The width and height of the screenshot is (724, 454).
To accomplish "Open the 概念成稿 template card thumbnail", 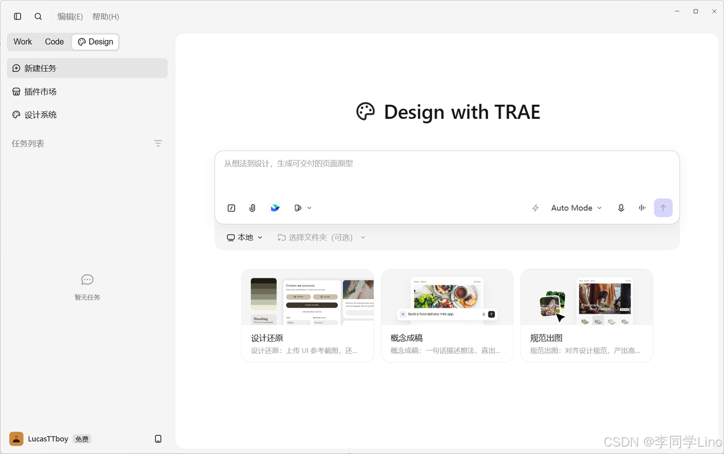I will click(447, 297).
